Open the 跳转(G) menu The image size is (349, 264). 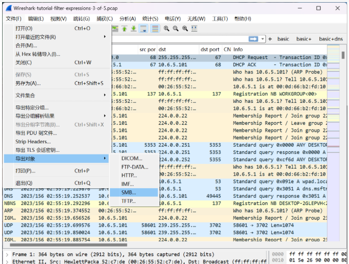(x=81, y=19)
